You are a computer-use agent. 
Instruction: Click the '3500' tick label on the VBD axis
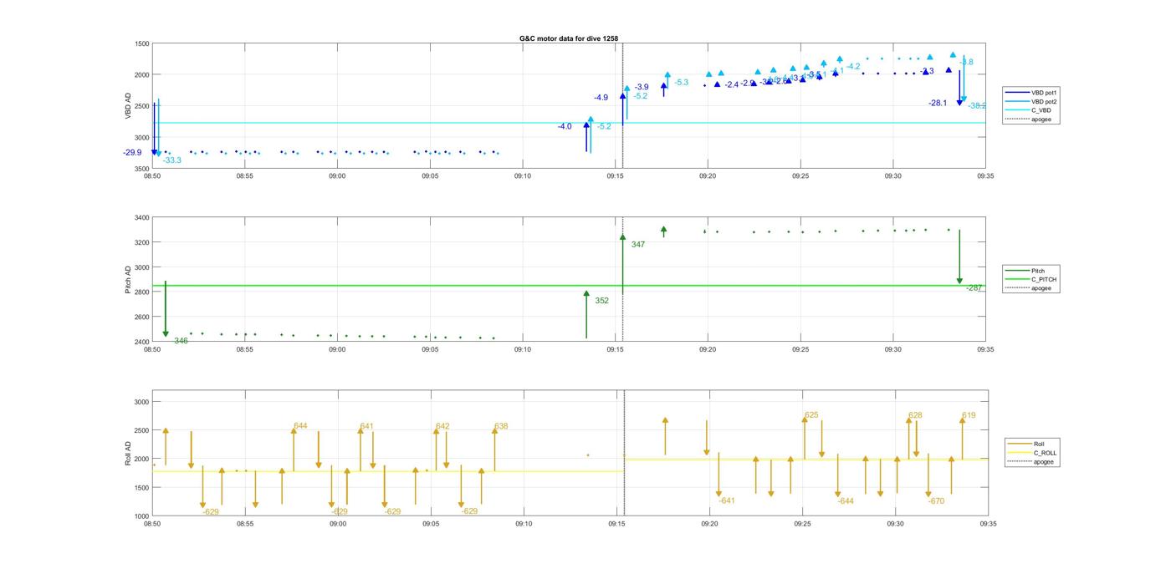[x=142, y=169]
